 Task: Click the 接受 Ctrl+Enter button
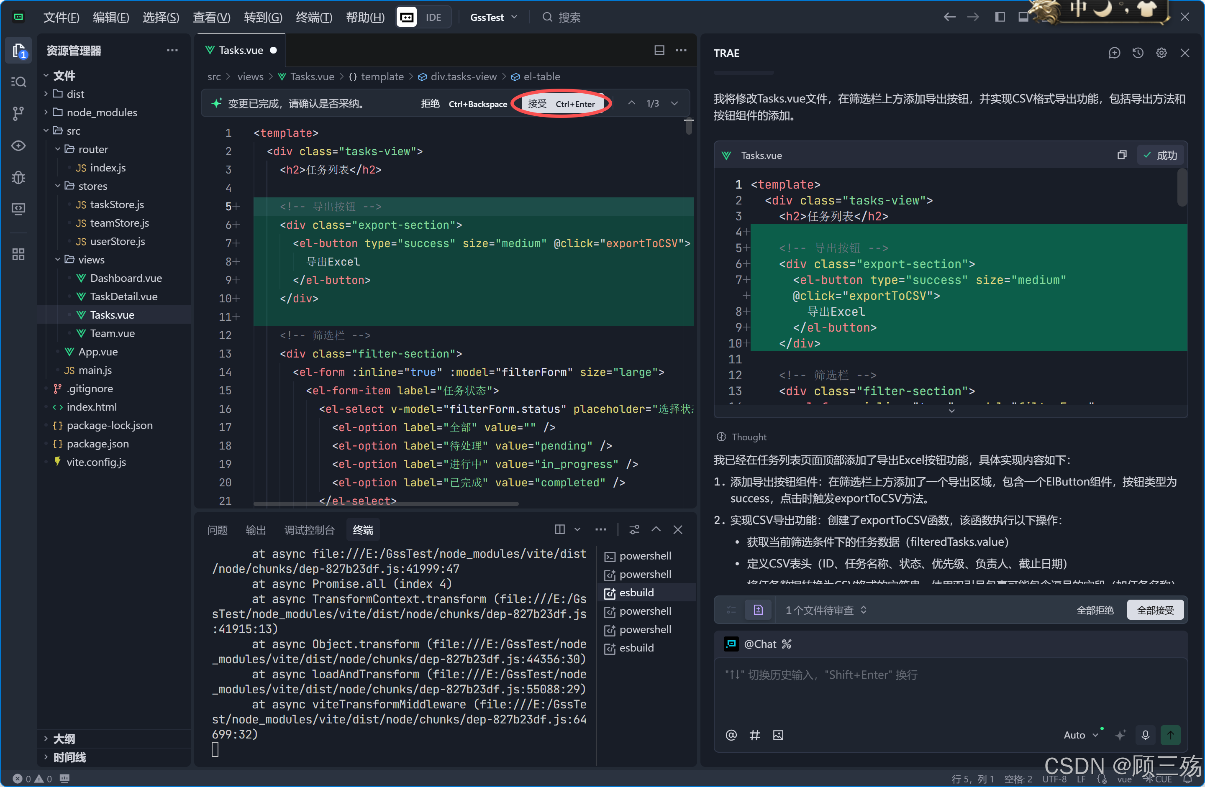coord(561,104)
